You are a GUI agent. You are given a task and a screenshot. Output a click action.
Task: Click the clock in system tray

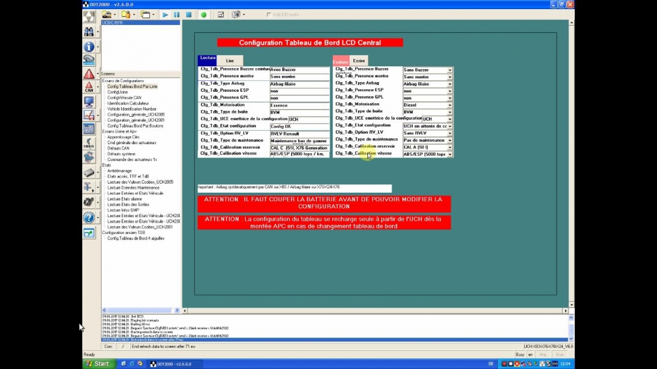pyautogui.click(x=566, y=364)
